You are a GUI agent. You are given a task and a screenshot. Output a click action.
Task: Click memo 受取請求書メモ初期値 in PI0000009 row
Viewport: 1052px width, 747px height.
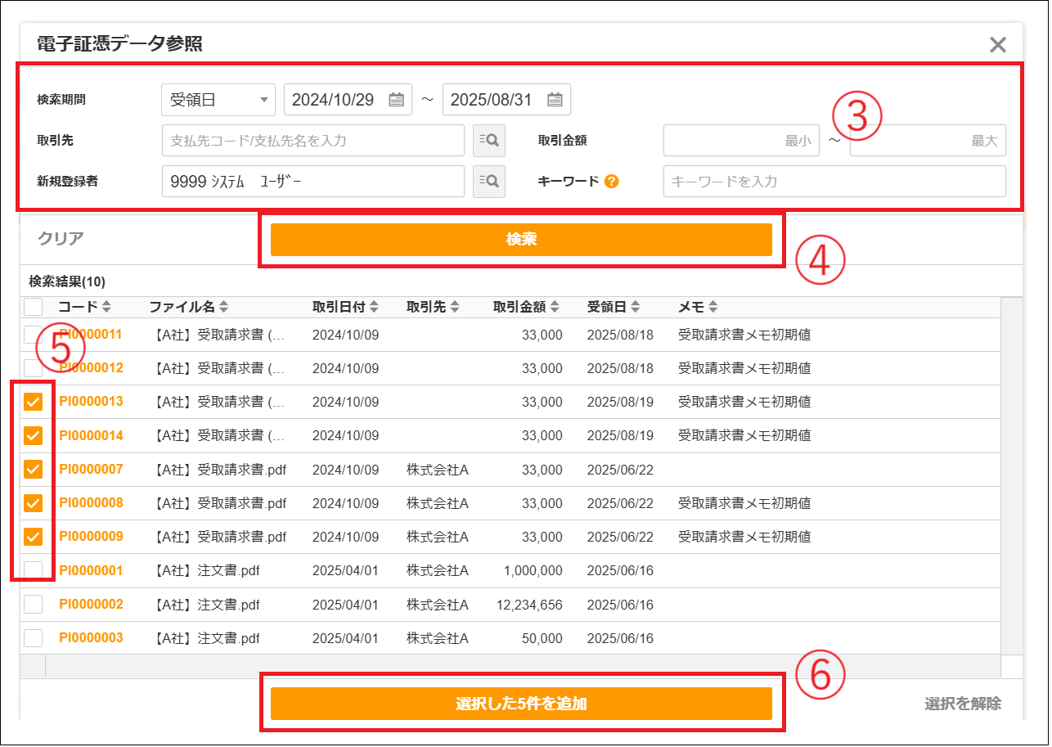coord(744,537)
